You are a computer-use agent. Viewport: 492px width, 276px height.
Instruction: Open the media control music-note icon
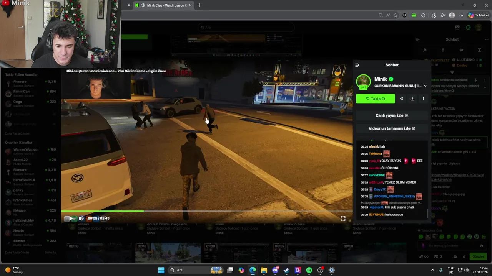point(434,15)
